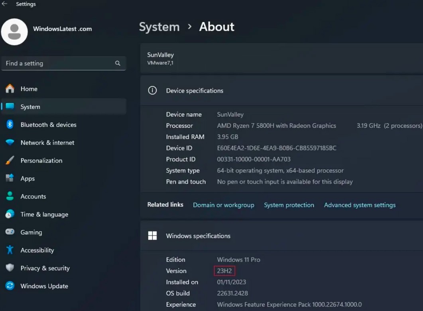Click the Processor label

(x=179, y=126)
